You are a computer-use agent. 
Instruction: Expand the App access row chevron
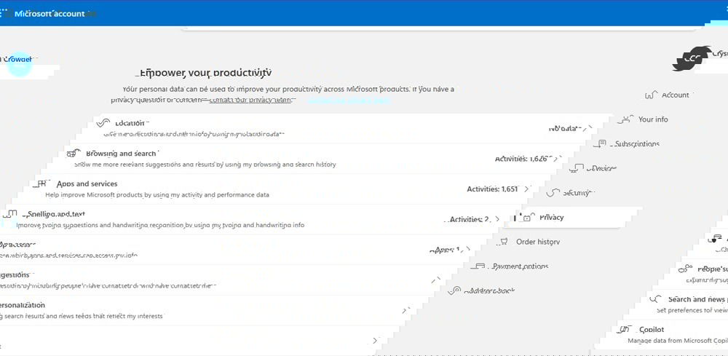click(467, 250)
